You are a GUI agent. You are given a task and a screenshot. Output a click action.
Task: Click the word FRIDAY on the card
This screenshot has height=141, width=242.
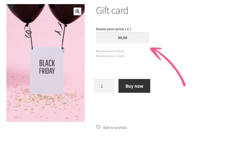coord(47,71)
